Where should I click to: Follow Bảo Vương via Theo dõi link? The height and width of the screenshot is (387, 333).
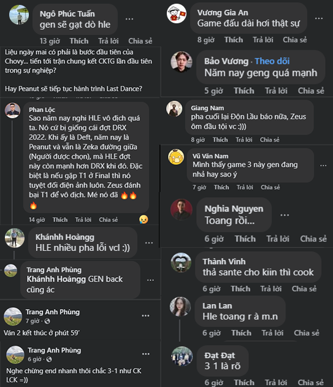point(272,61)
